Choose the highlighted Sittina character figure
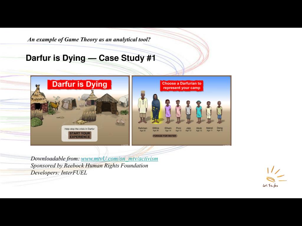Image resolution: width=302 pixels, height=226 pixels. [156, 109]
